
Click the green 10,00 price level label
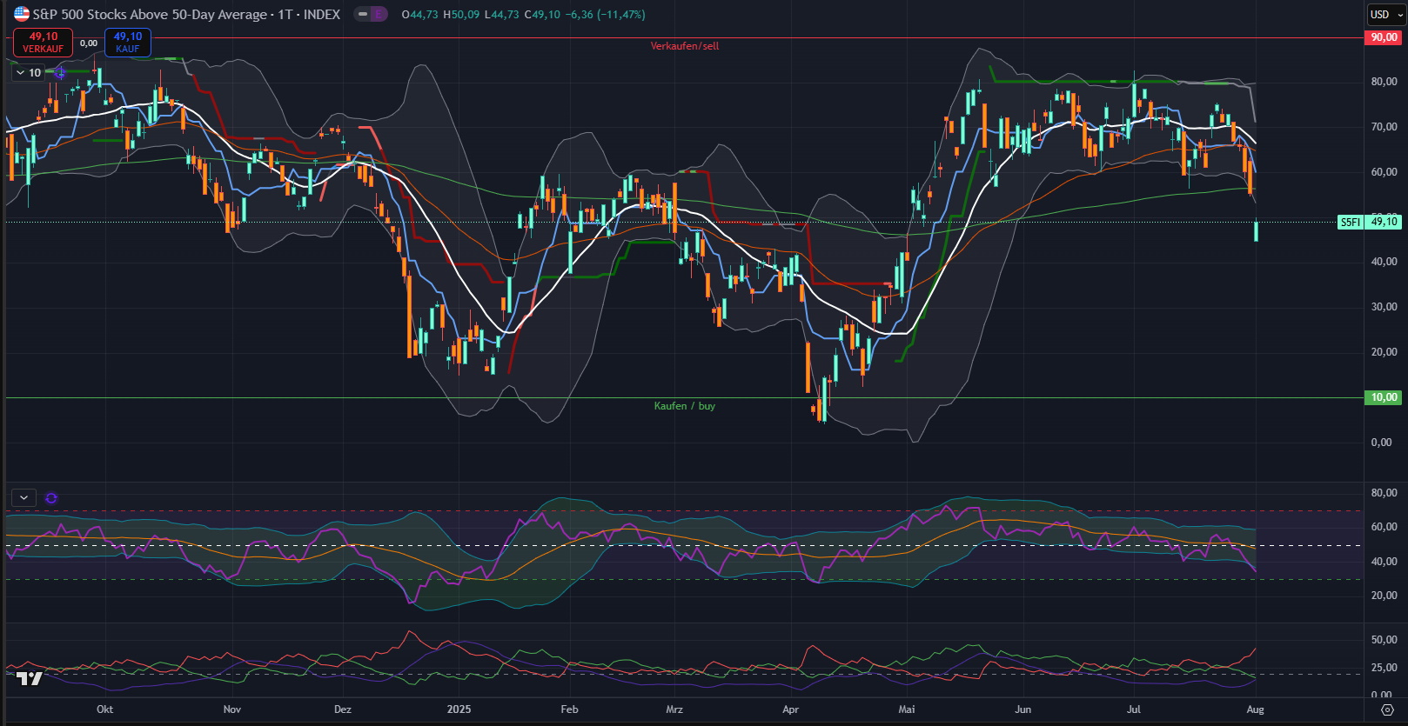pos(1384,397)
